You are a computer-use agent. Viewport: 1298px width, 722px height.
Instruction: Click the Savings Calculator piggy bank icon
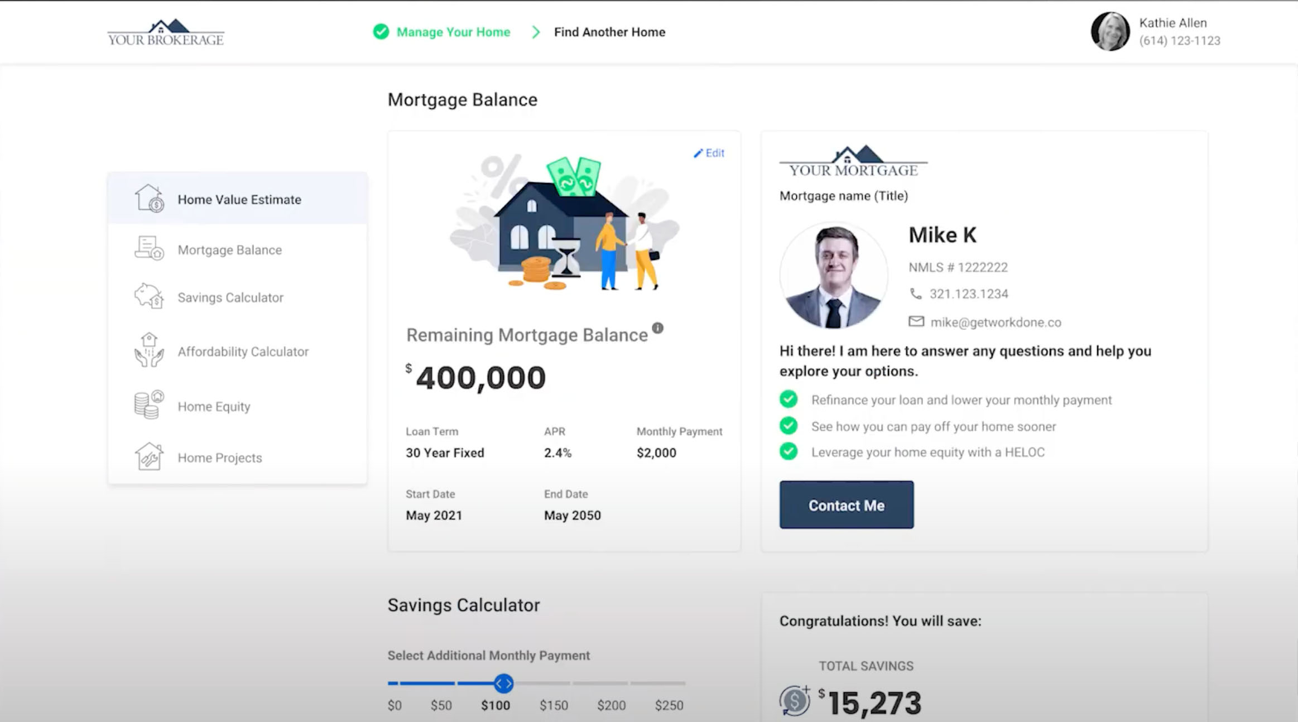coord(149,296)
